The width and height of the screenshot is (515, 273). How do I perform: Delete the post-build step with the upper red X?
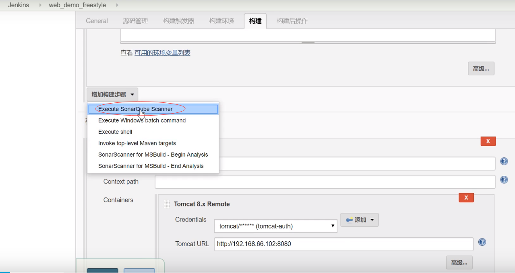pos(488,141)
